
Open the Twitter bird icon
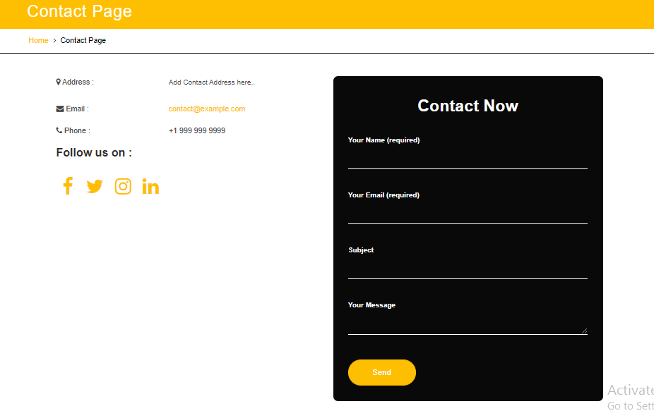[95, 187]
